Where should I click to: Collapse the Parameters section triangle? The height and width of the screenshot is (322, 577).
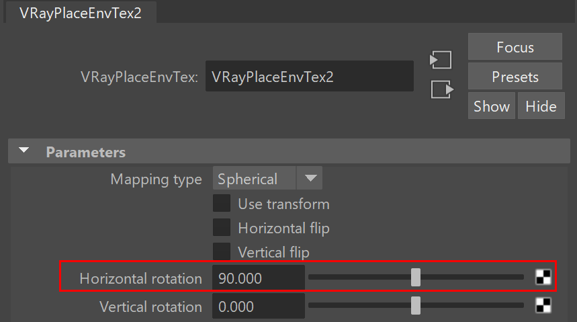coord(24,151)
